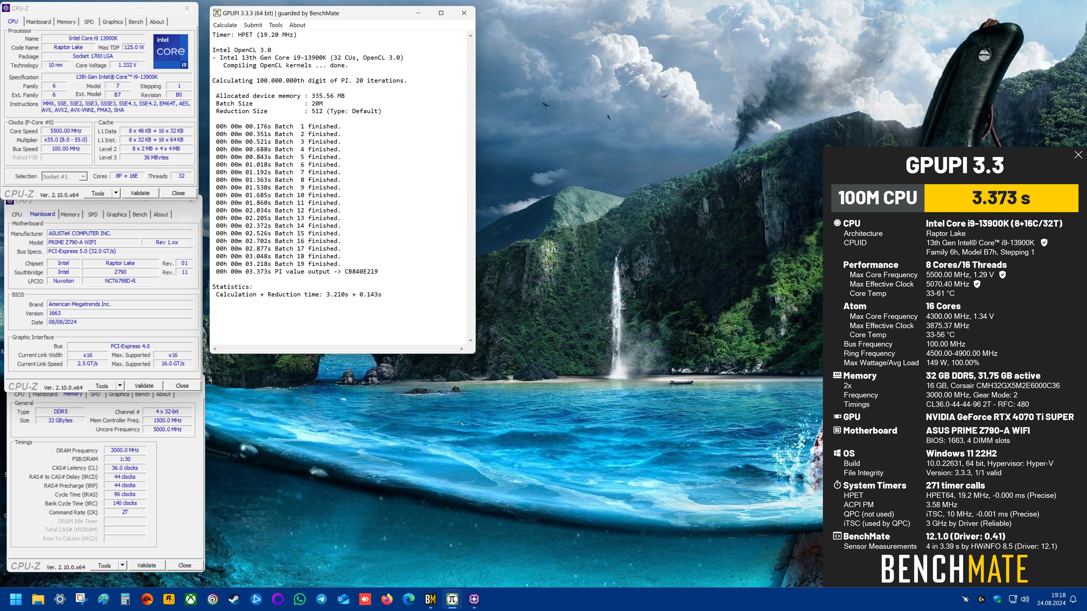Open the Tools menu in GPUPI
This screenshot has width=1087, height=611.
[x=275, y=25]
